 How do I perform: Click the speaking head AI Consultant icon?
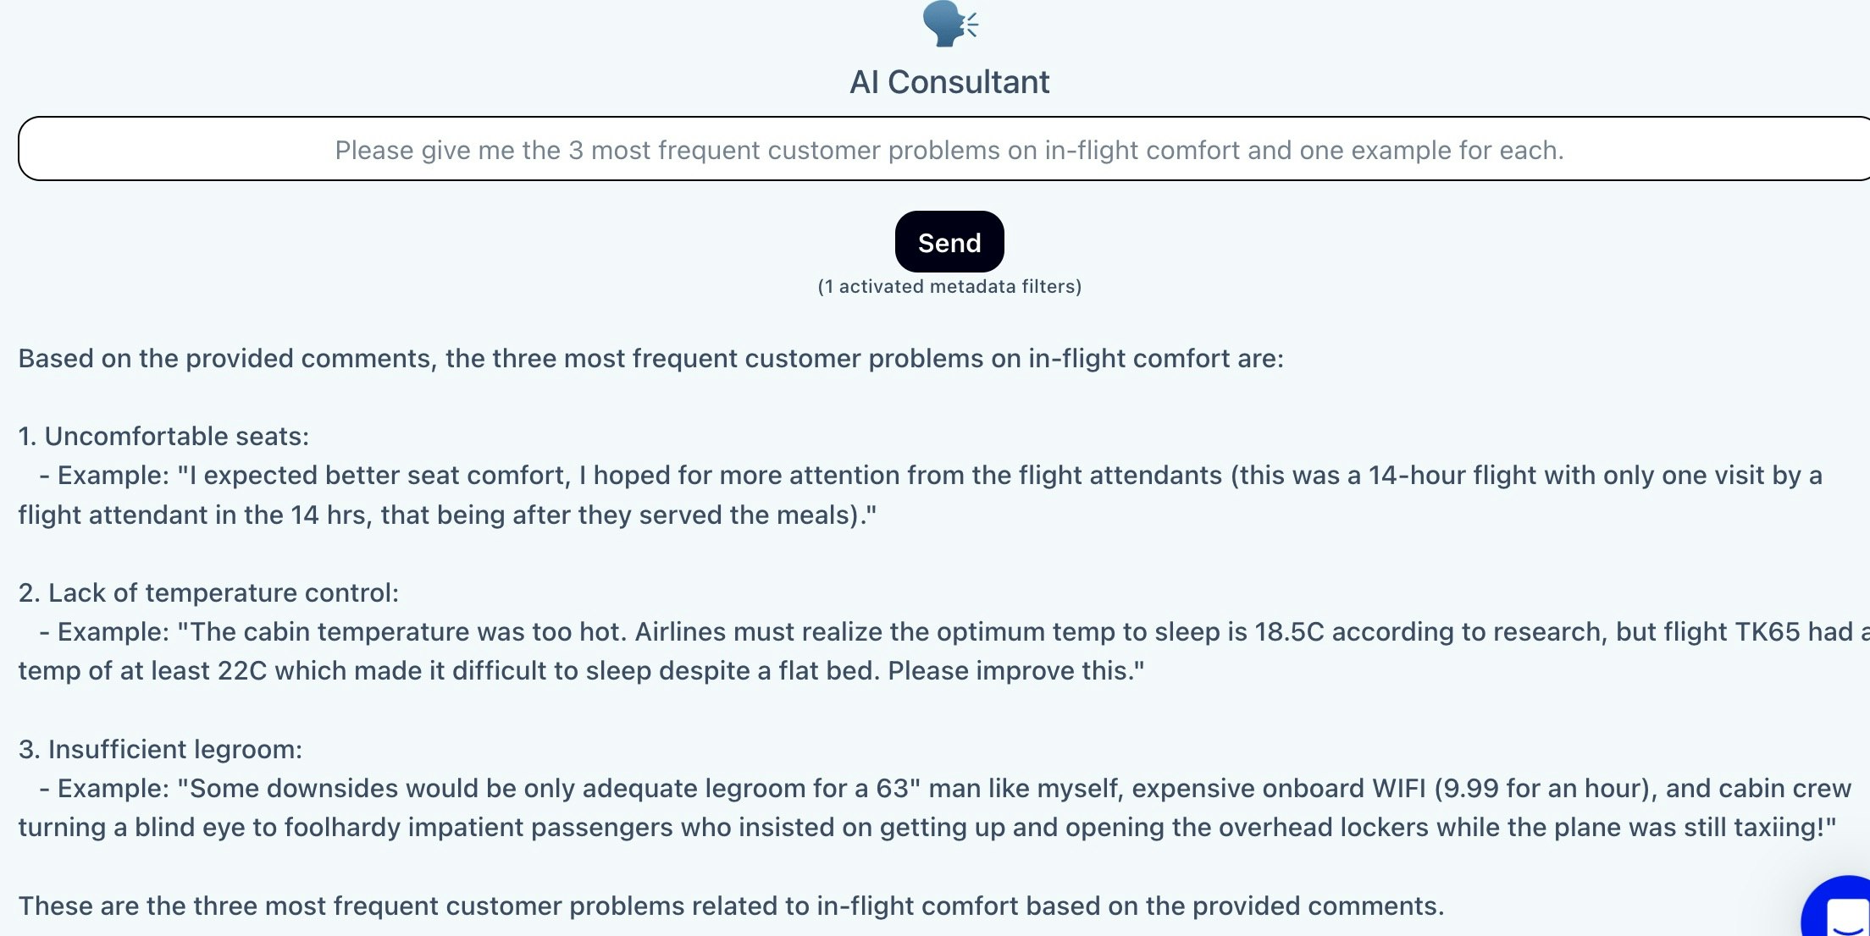tap(949, 23)
